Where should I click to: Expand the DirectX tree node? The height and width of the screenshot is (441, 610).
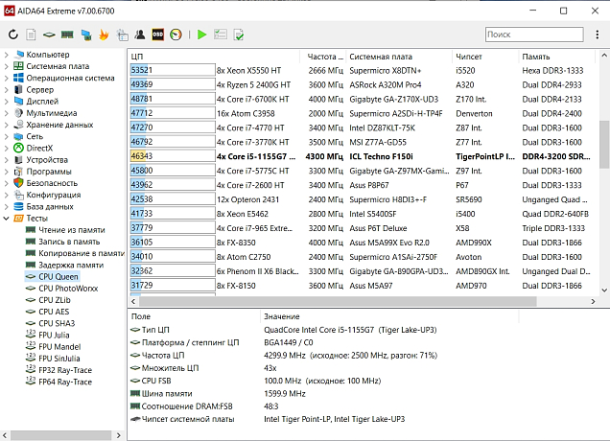(7, 148)
